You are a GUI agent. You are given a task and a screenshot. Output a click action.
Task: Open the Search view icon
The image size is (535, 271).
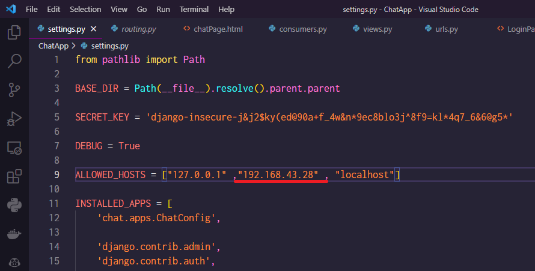click(x=14, y=61)
